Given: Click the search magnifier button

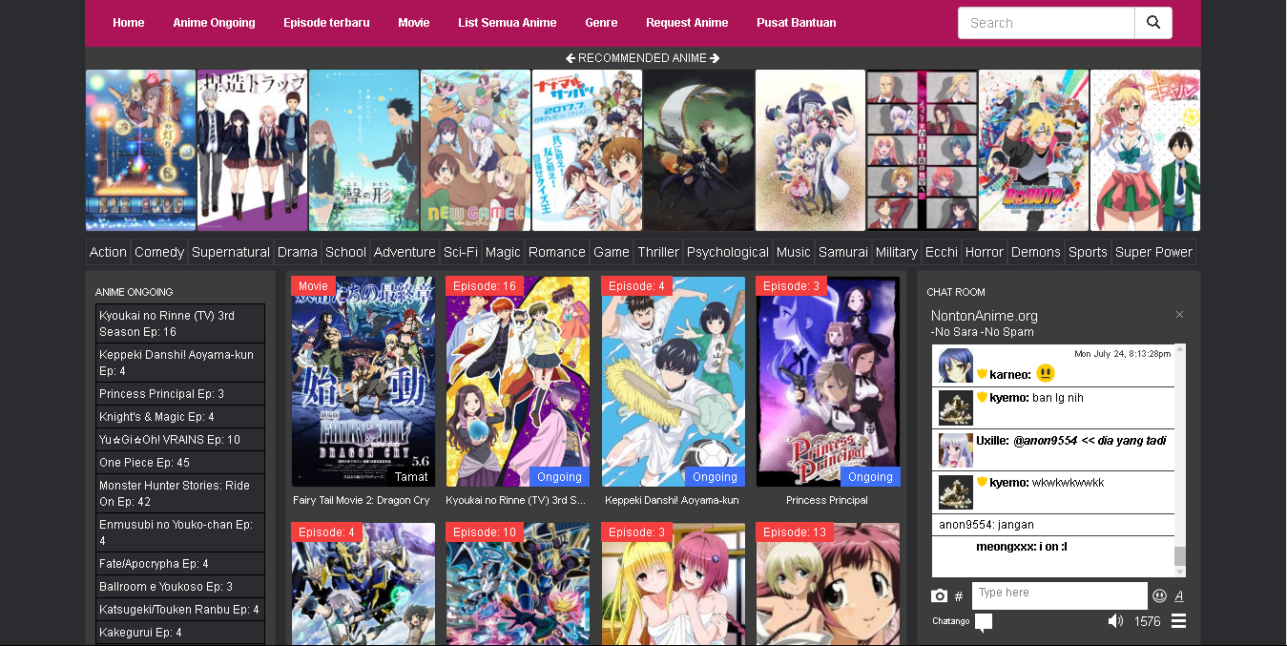Looking at the screenshot, I should (1153, 23).
